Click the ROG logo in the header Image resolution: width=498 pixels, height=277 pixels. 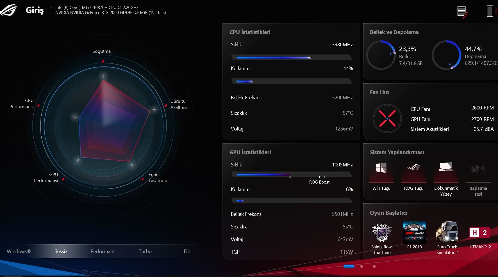tap(8, 10)
